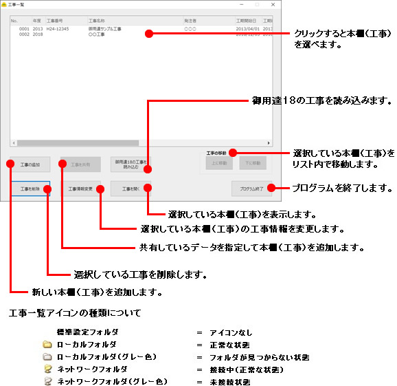
Task: Click 御用達18の工事を読み込む button
Action: pyautogui.click(x=131, y=164)
